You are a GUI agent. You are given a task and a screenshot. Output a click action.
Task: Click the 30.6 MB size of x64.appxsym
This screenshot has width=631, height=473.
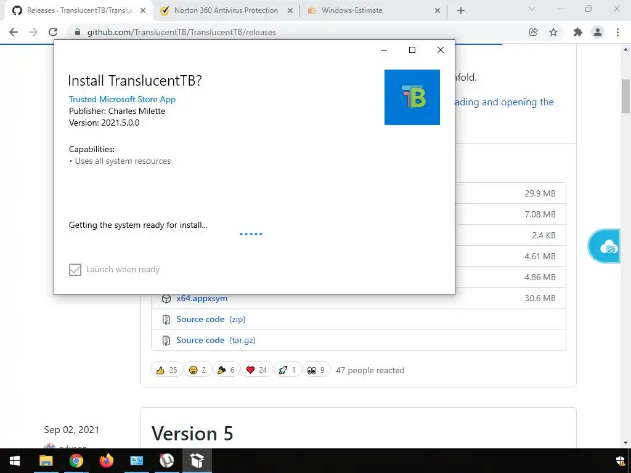coord(540,298)
